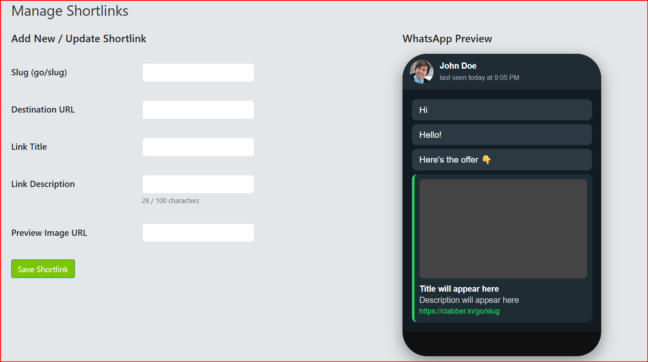Open the clabber.in/go/slug preview link
Viewport: 648px width, 362px height.
(x=459, y=311)
